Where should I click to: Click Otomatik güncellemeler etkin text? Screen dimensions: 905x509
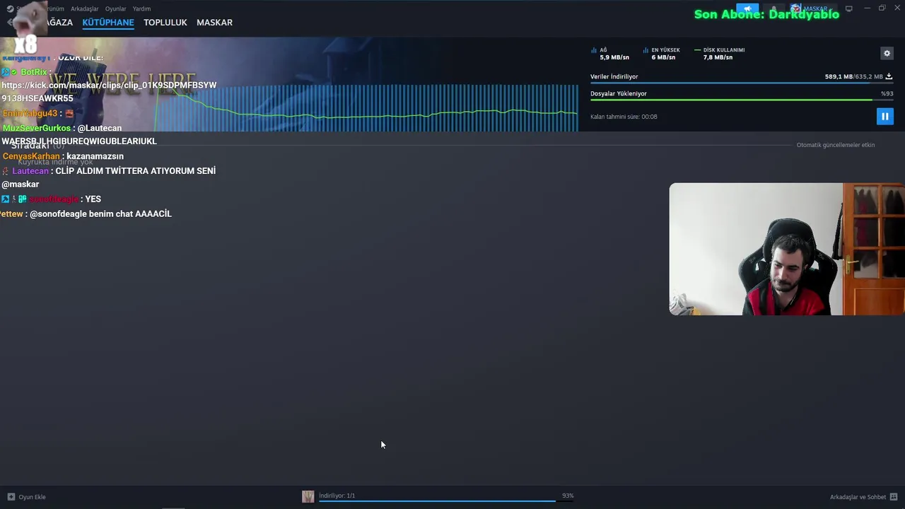(836, 145)
